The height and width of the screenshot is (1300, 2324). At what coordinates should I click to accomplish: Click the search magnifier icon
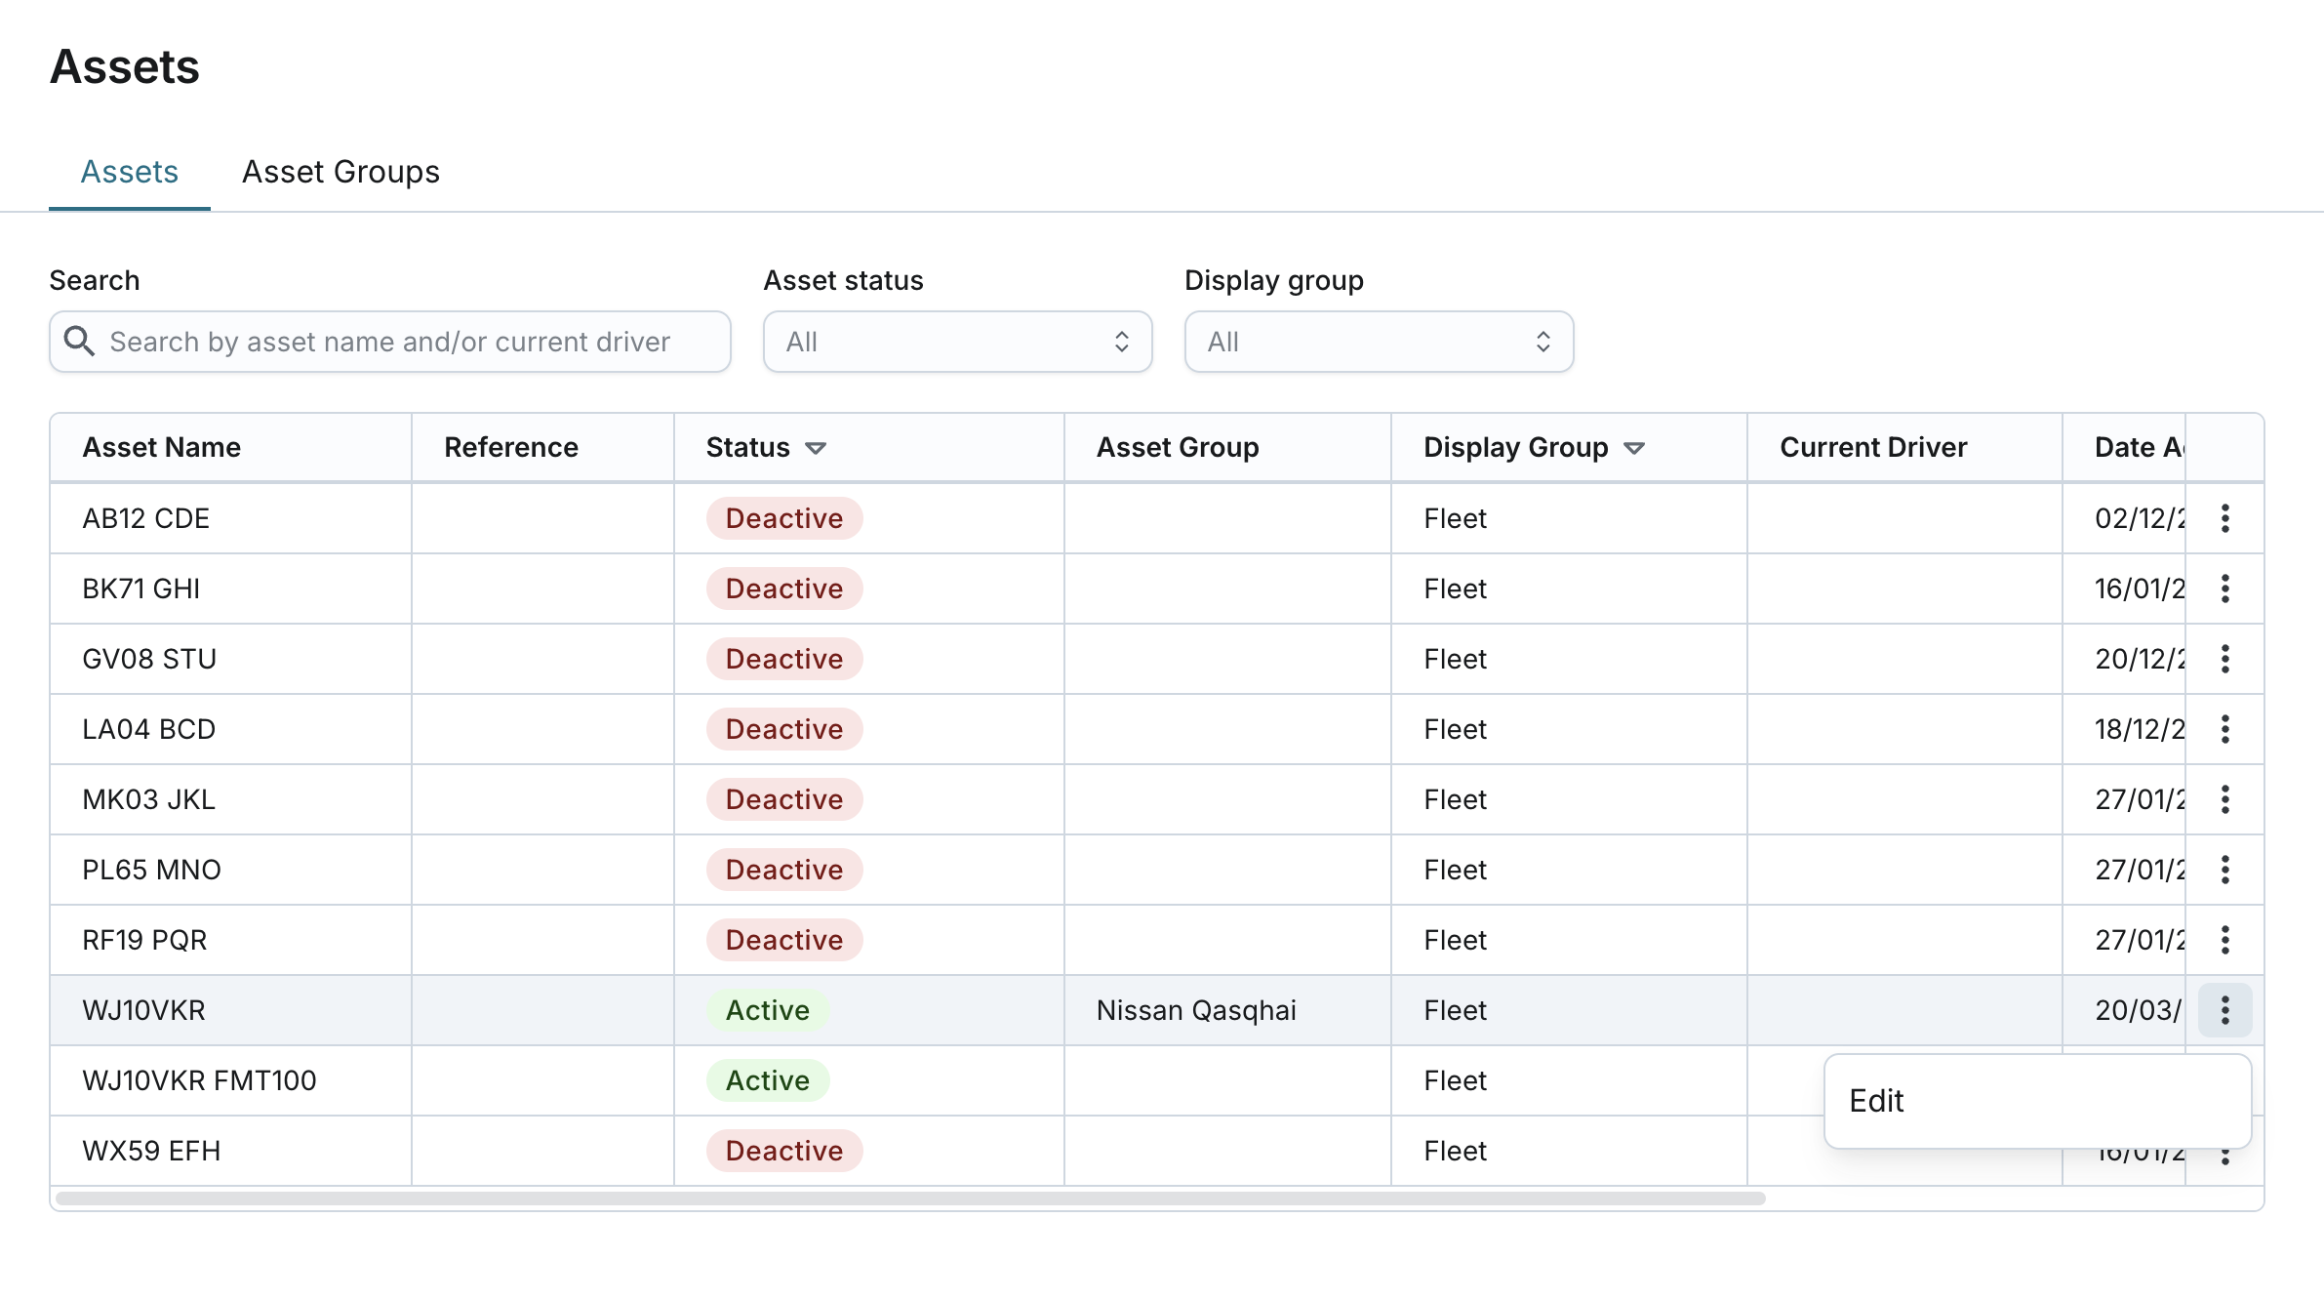79,342
